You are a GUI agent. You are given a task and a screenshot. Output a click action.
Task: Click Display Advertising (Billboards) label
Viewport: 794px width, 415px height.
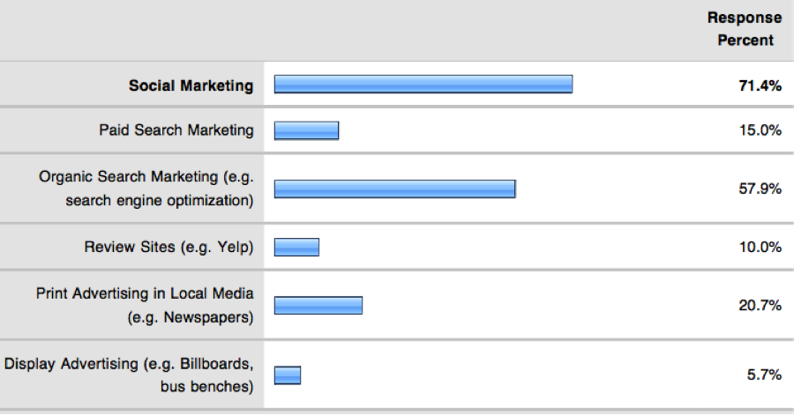point(129,375)
